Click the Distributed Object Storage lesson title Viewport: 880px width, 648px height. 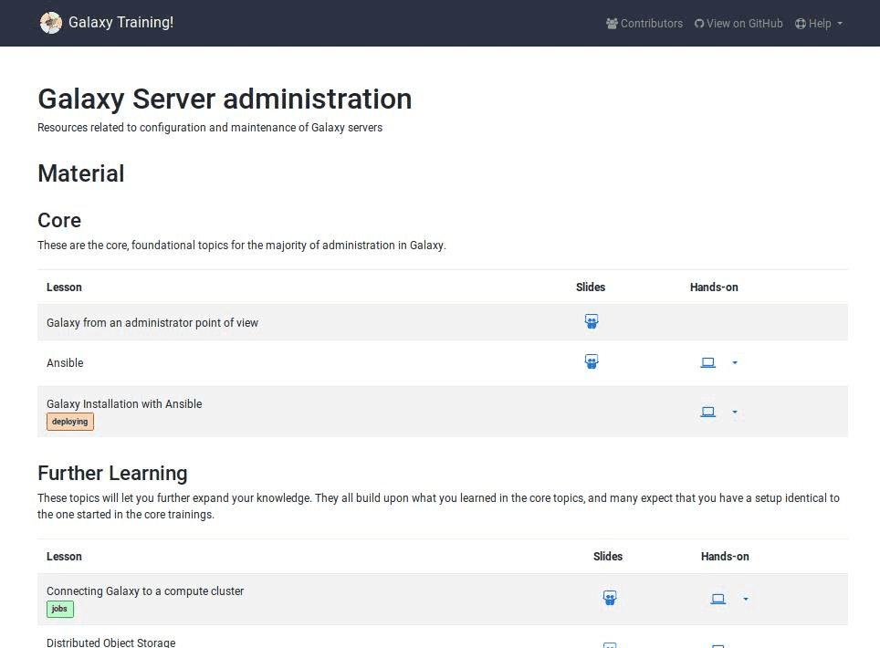click(110, 642)
